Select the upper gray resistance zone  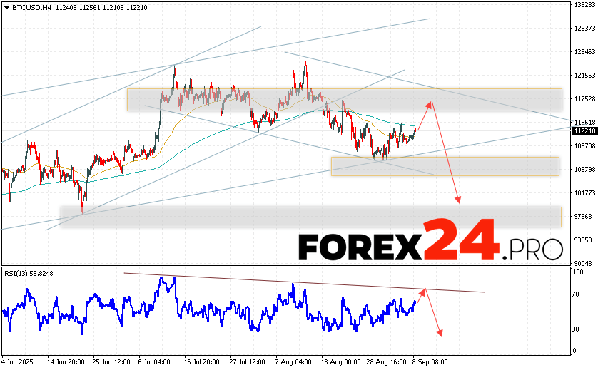(x=344, y=99)
